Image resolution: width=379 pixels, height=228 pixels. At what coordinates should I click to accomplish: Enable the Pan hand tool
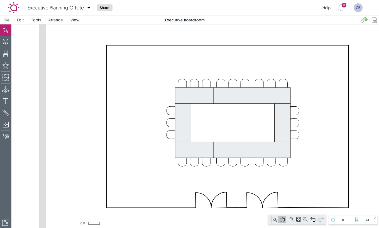click(x=282, y=219)
